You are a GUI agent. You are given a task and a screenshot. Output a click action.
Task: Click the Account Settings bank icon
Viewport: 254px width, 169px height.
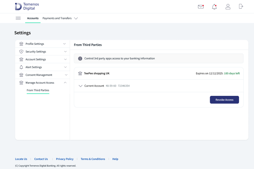click(21, 59)
